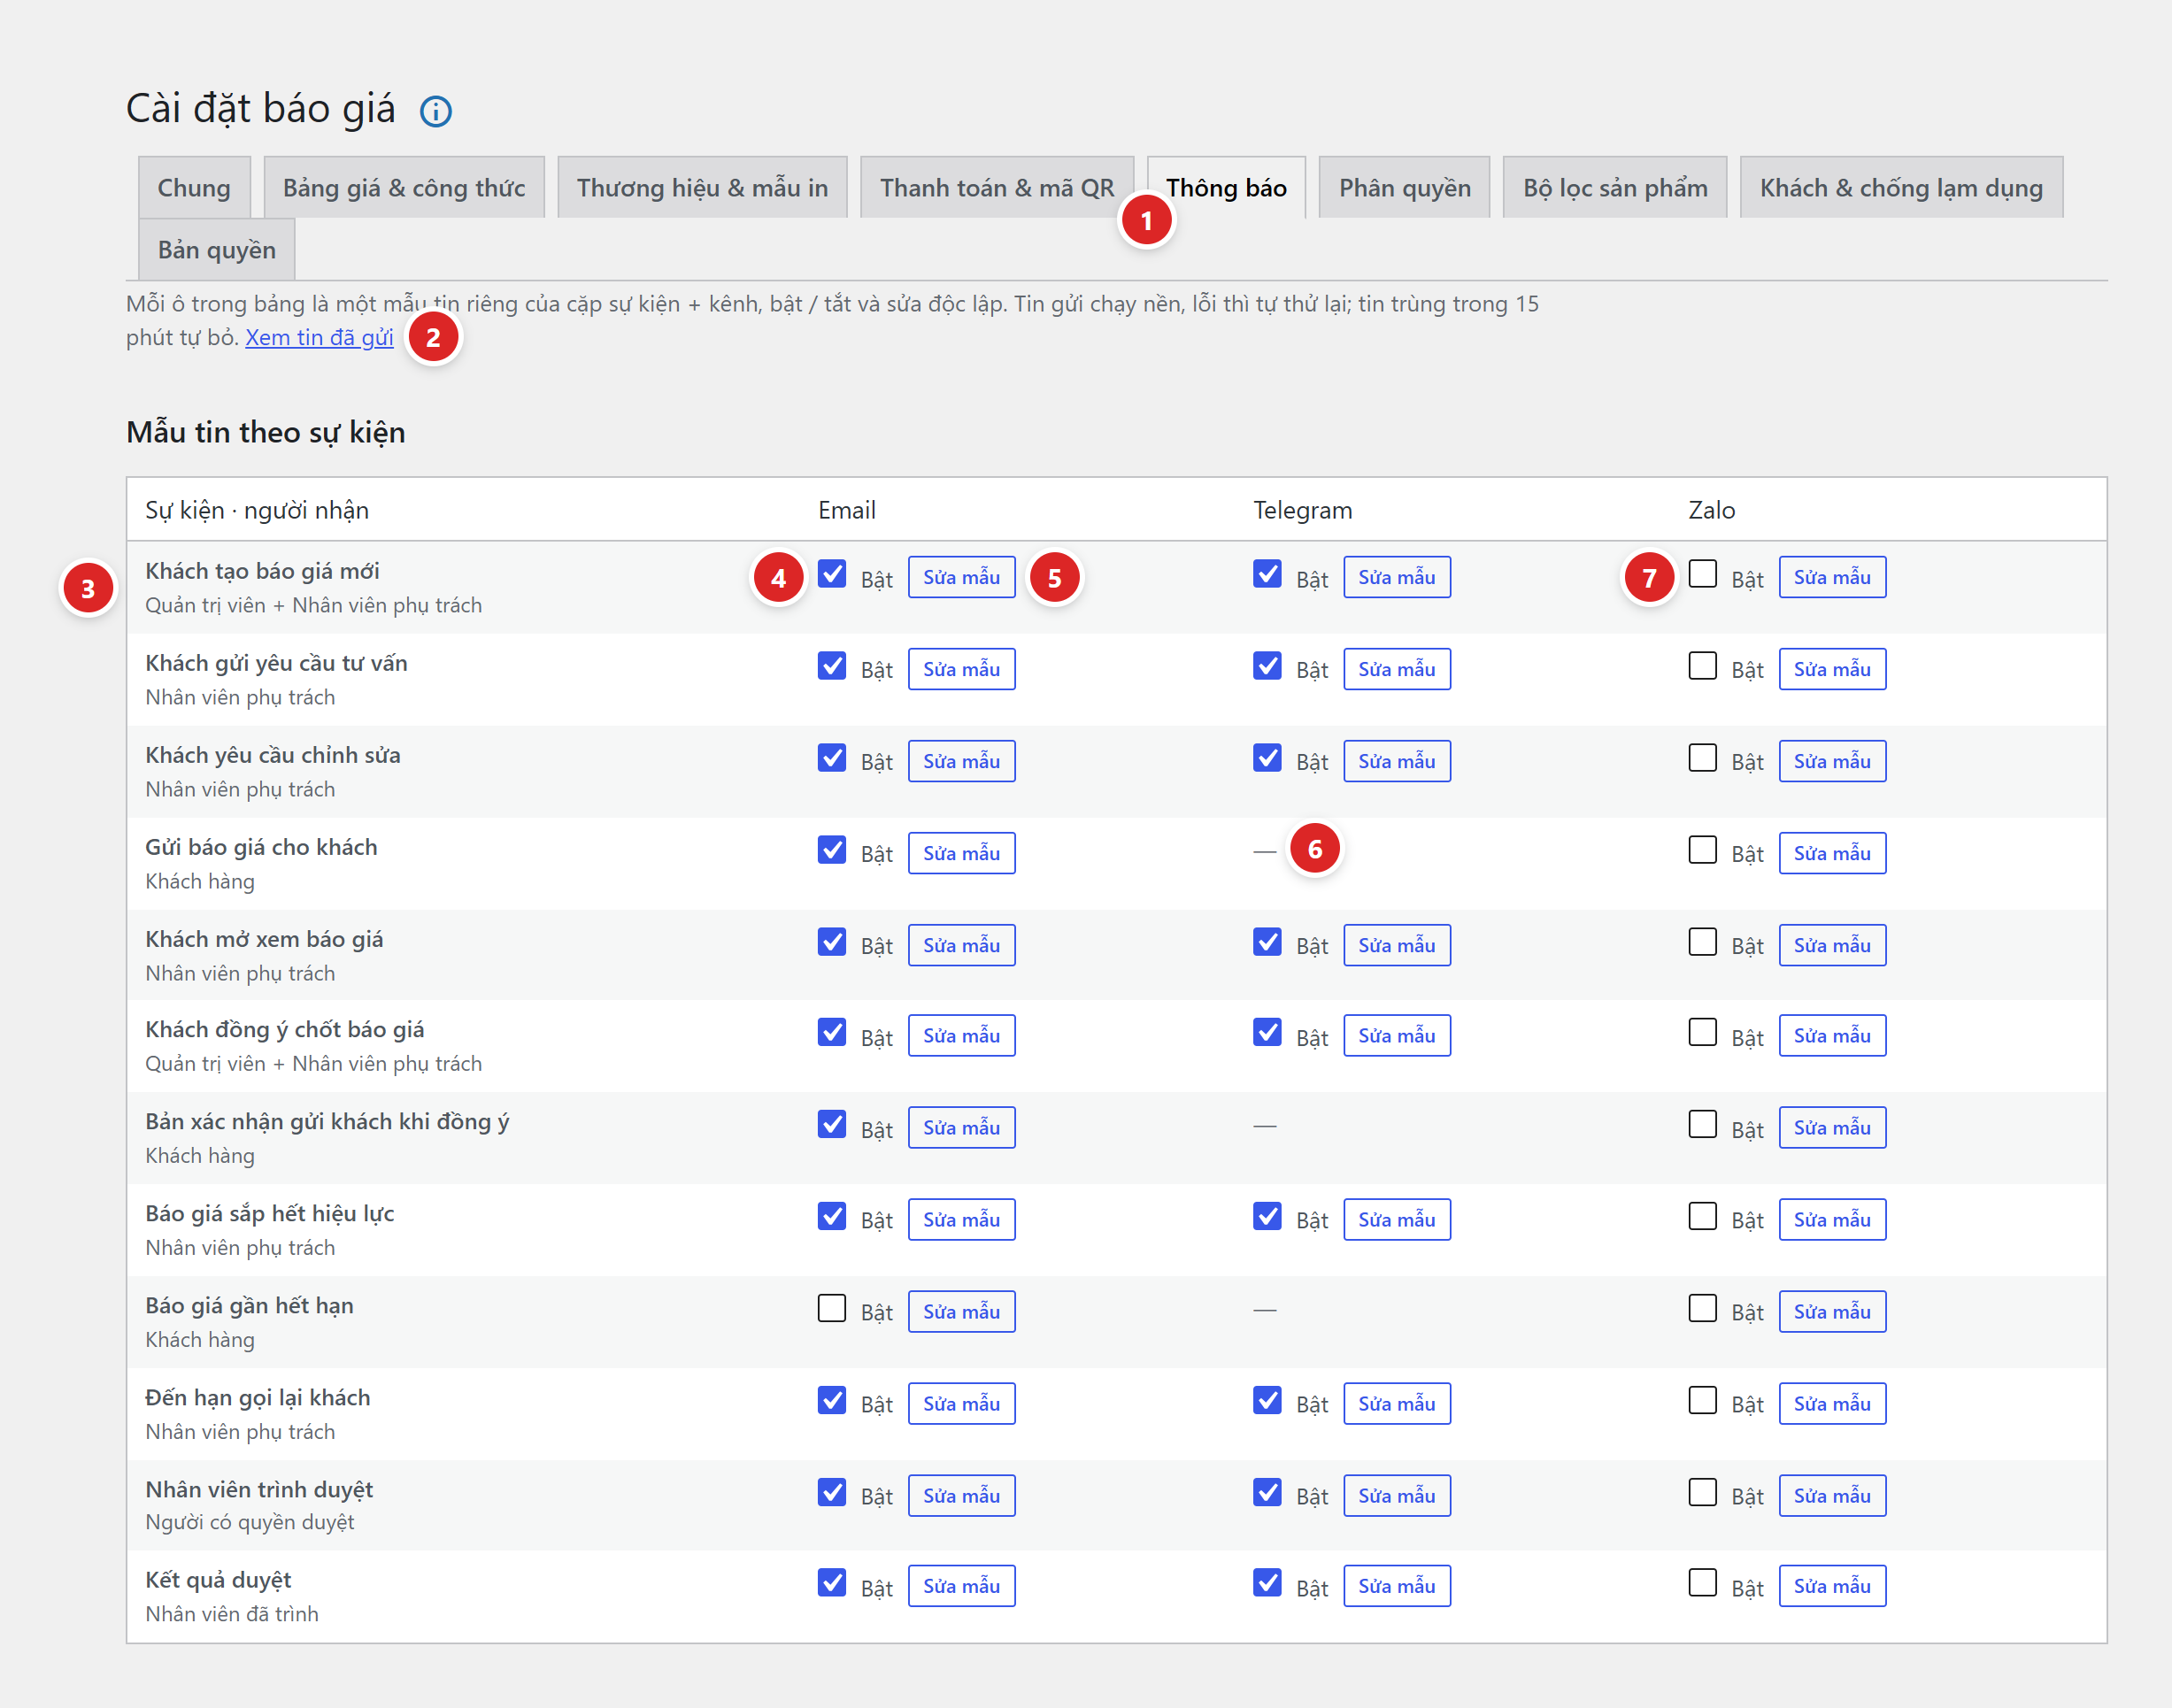This screenshot has width=2172, height=1708.
Task: Switch to Bộ lọc sản phẩm tab
Action: tap(1615, 188)
